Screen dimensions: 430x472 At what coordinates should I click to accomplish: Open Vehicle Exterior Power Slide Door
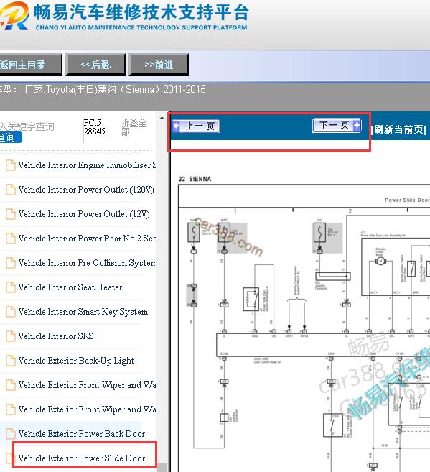[82, 458]
